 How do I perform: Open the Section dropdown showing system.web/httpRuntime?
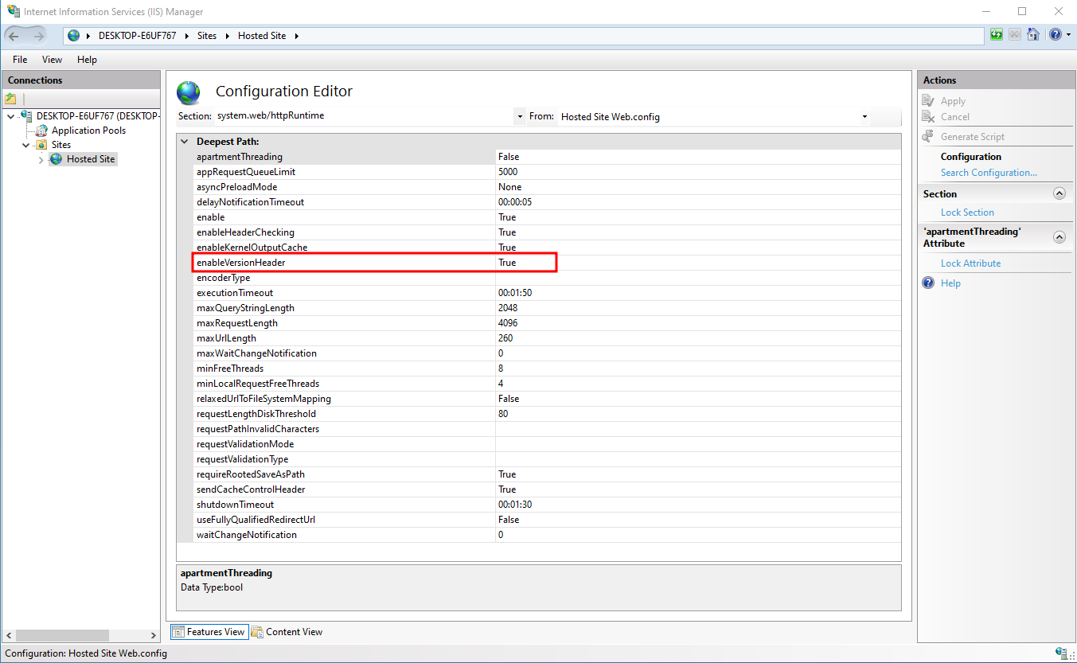coord(519,116)
